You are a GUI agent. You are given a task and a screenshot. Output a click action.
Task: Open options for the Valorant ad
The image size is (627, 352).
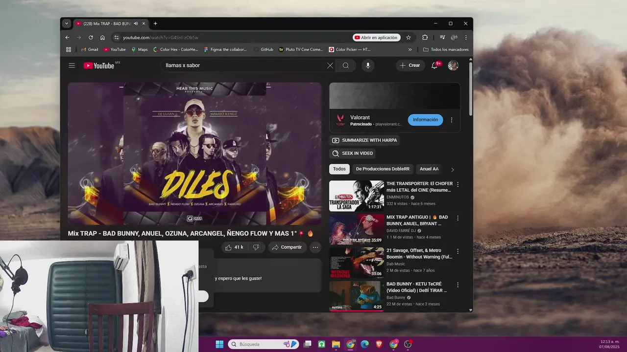pos(452,120)
